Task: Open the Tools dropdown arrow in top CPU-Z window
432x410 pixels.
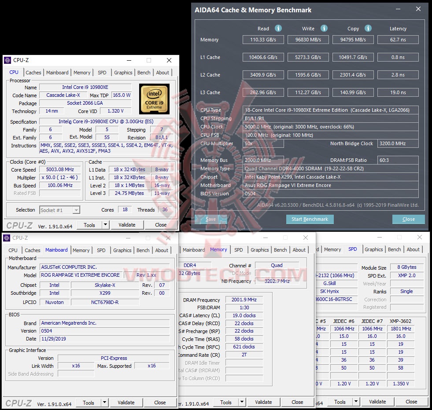Action: click(x=105, y=225)
